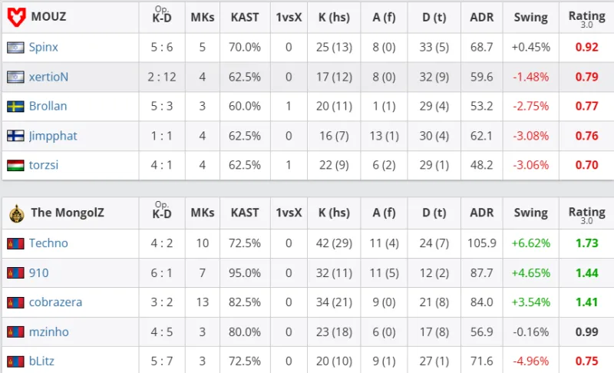Image resolution: width=614 pixels, height=373 pixels.
Task: Click the MOUZ heart team logo
Action: [17, 17]
